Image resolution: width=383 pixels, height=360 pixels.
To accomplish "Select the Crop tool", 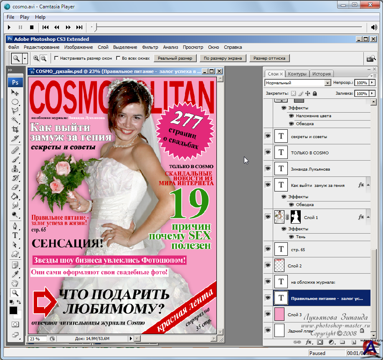I will coord(15,129).
